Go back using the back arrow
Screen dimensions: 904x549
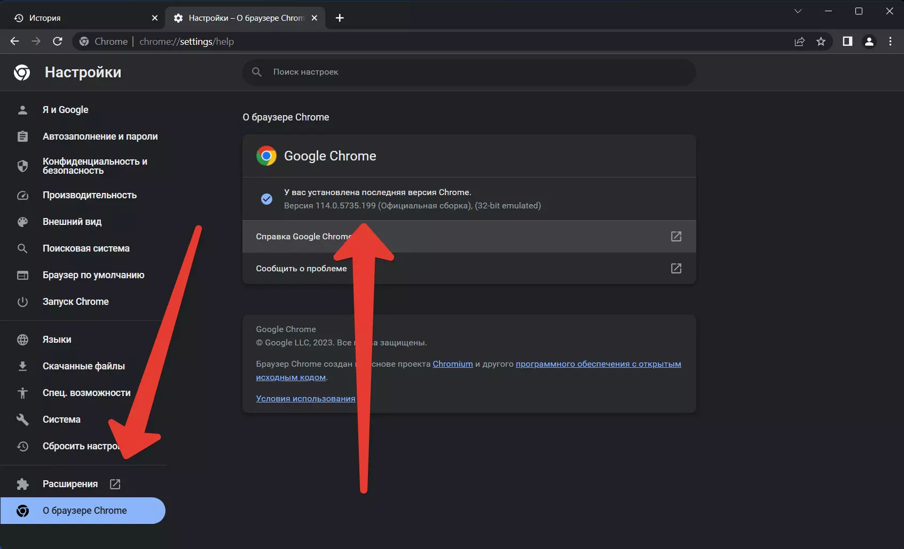(x=15, y=42)
